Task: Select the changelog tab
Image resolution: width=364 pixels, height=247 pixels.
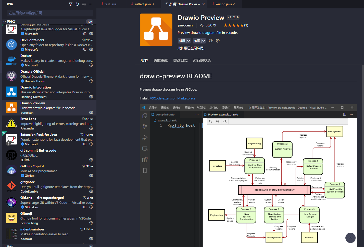Action: pos(180,60)
